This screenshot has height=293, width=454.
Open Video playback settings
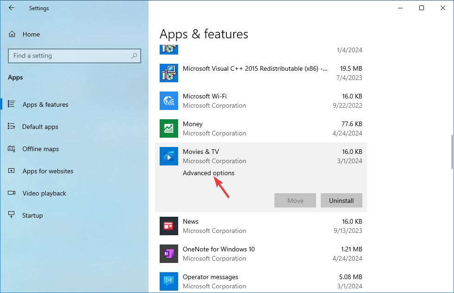pos(44,193)
